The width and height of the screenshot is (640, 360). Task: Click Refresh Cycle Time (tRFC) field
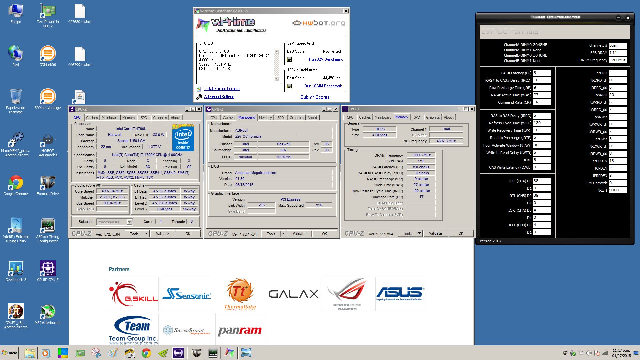click(542, 123)
